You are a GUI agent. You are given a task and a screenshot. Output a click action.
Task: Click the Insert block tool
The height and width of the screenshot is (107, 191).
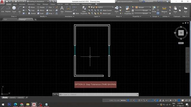pos(116,9)
